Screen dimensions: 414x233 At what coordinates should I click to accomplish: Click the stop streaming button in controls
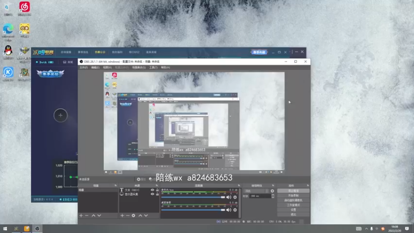(x=293, y=191)
